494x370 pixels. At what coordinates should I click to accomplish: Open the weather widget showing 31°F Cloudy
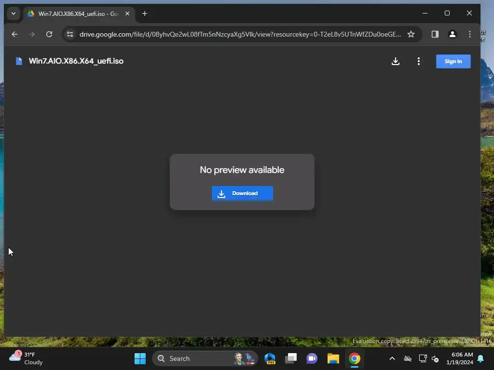[26, 358]
